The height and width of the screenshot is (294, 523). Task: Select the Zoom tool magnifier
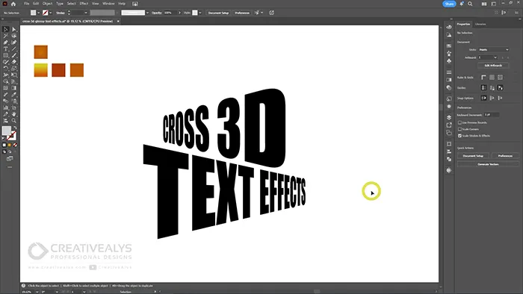coord(14,121)
